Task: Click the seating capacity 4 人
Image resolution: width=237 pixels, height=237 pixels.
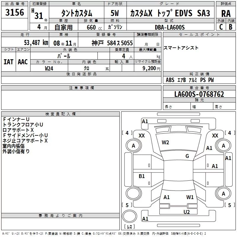Action: tap(127, 56)
